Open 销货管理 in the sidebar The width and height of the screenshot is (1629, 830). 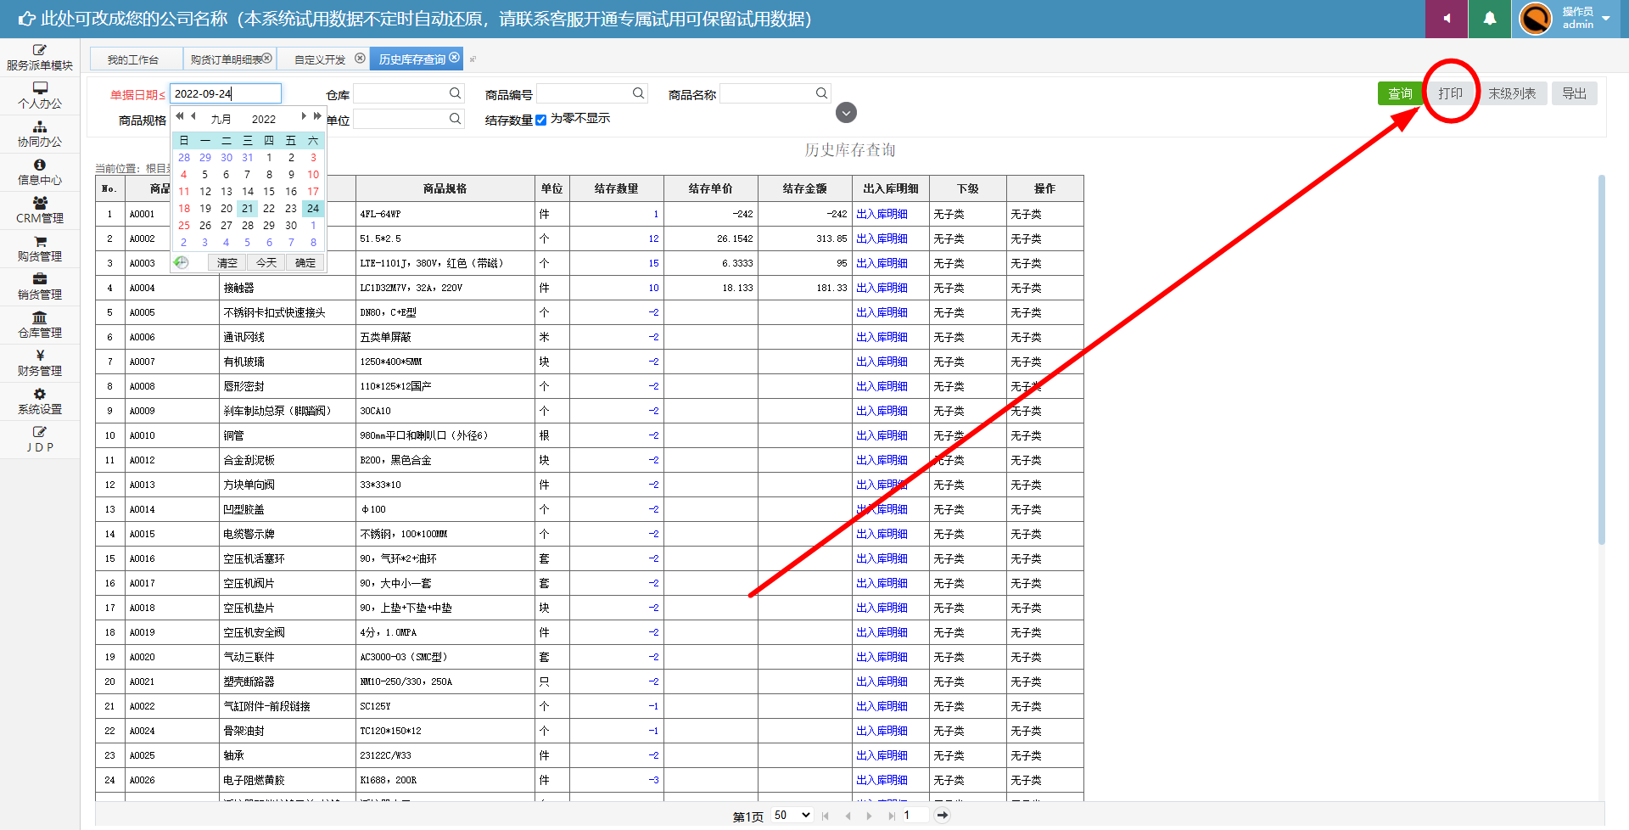coord(40,287)
